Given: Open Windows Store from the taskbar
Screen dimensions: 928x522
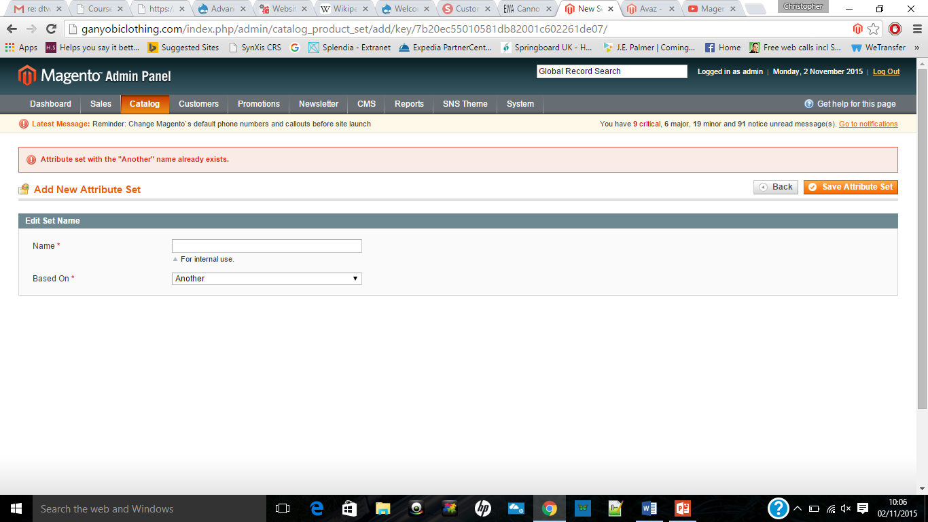Looking at the screenshot, I should 350,508.
